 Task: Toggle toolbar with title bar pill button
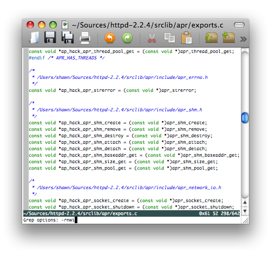coord(239,25)
